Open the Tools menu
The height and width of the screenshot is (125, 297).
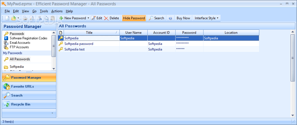pyautogui.click(x=44, y=11)
